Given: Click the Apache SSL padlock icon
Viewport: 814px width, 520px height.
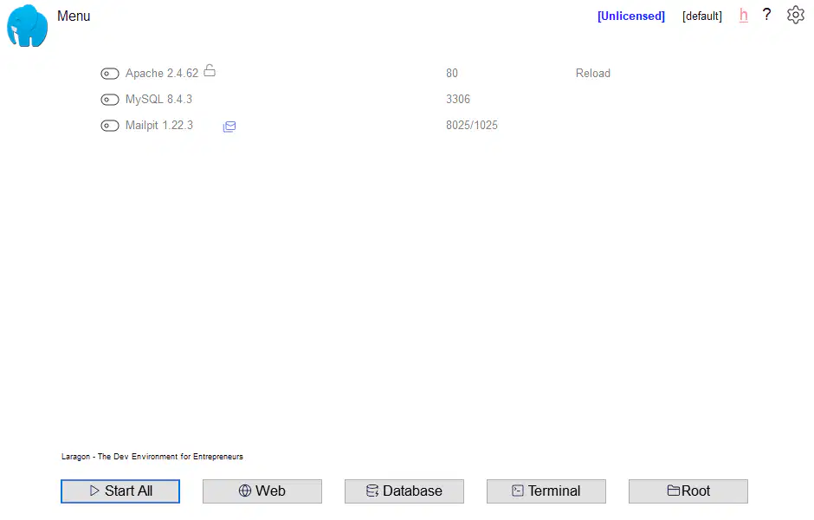Looking at the screenshot, I should point(210,70).
